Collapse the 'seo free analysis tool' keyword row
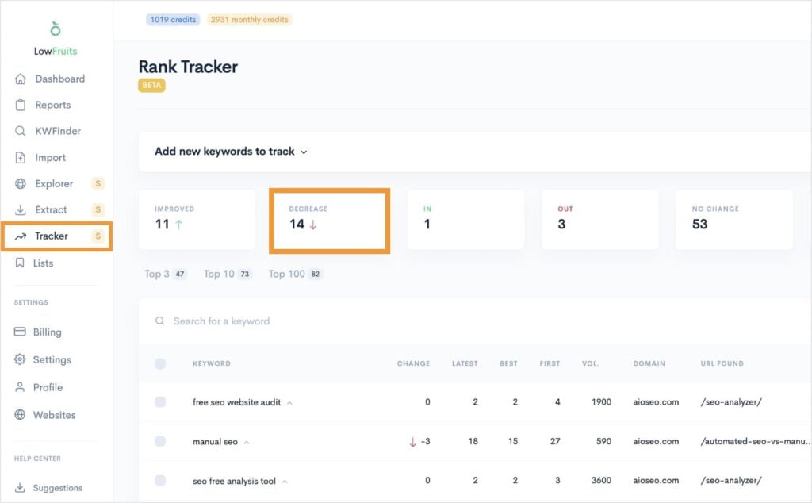 click(x=285, y=480)
